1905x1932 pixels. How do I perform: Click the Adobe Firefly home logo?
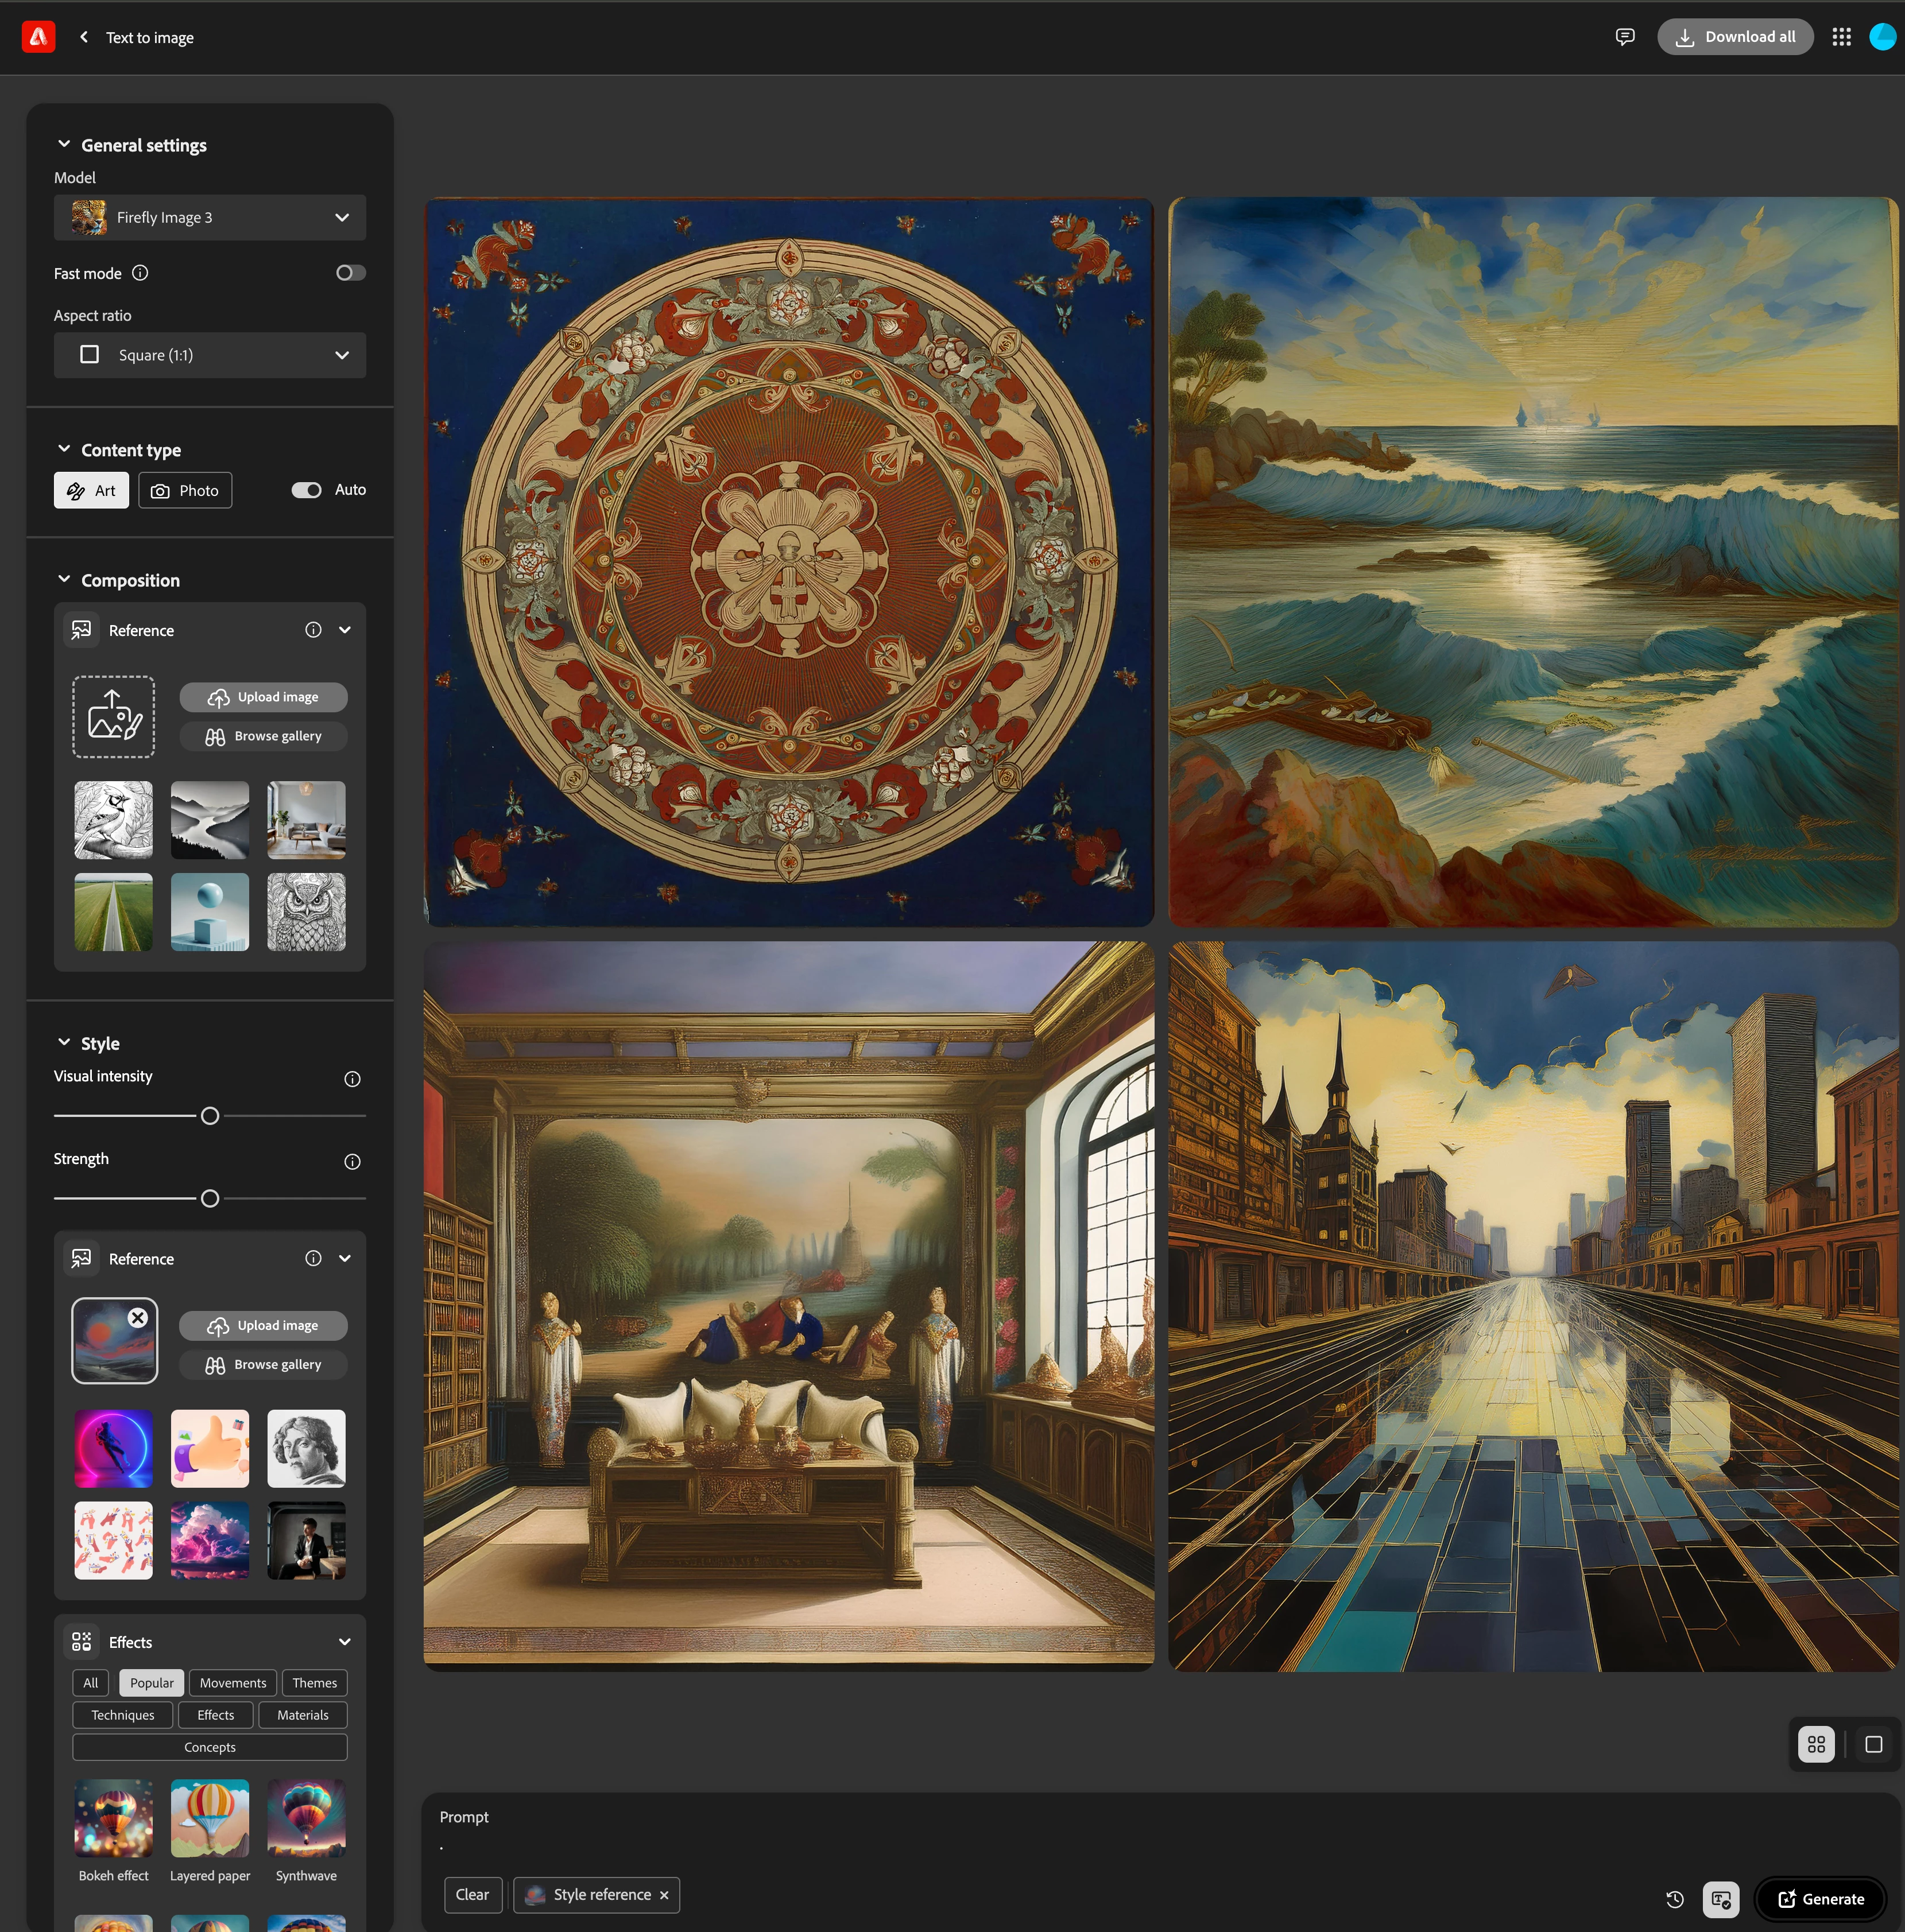click(38, 37)
